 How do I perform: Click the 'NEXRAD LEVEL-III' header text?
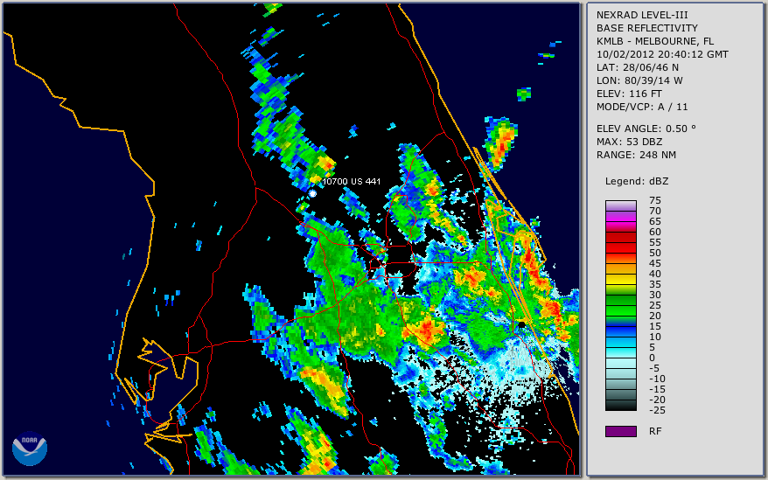pos(642,15)
